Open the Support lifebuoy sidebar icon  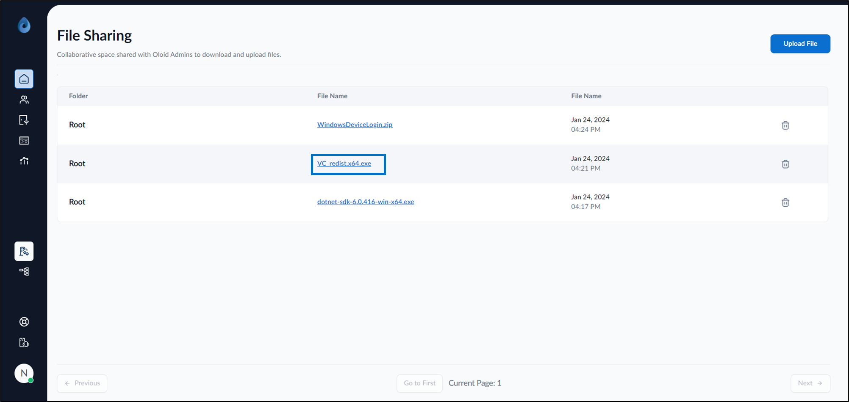24,322
